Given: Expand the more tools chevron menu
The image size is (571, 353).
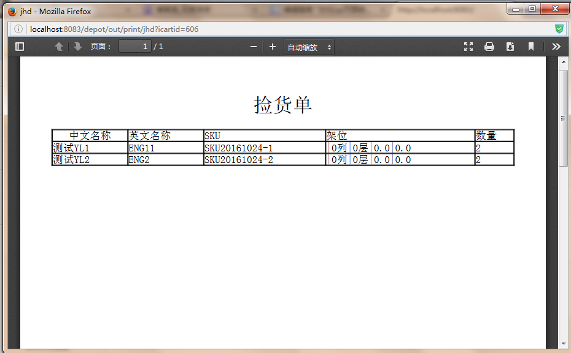Looking at the screenshot, I should tap(556, 46).
